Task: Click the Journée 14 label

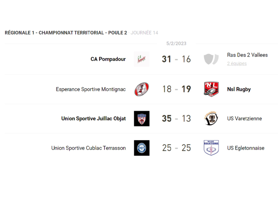Action: coord(144,33)
